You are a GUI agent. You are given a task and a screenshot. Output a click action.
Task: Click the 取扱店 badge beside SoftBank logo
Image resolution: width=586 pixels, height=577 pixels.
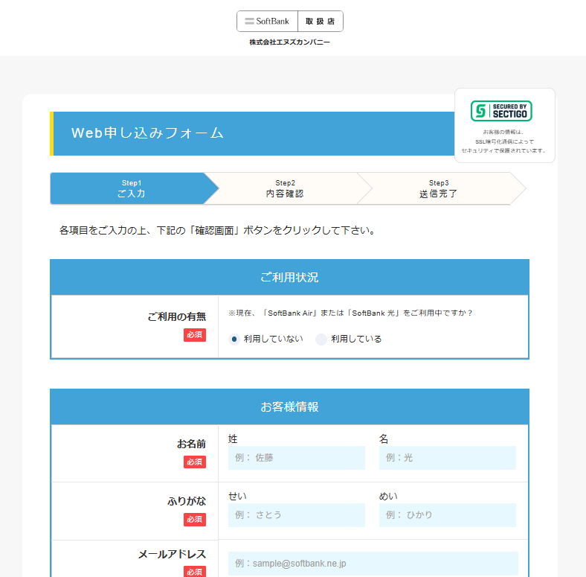coord(320,22)
